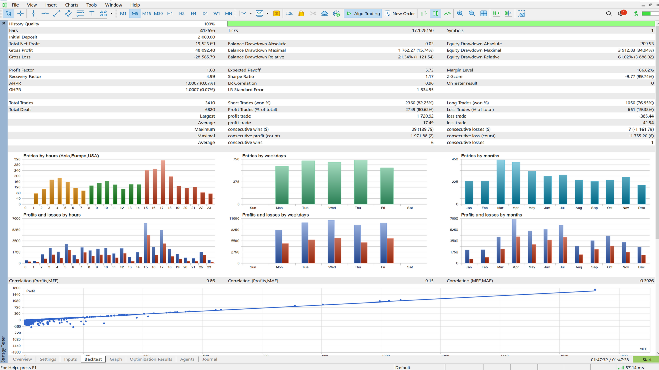
Task: Capture a chart screenshot with the camera icon
Action: pyautogui.click(x=522, y=13)
